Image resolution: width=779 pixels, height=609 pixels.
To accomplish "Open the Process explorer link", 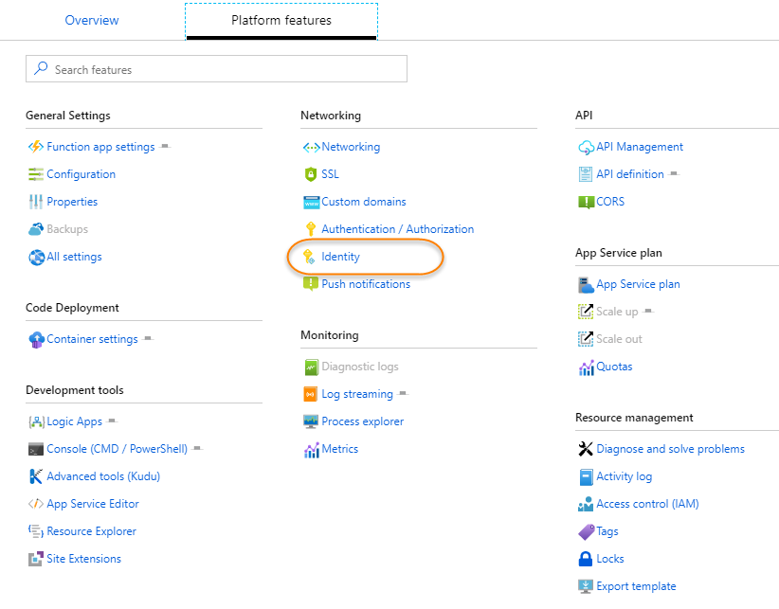I will point(362,421).
